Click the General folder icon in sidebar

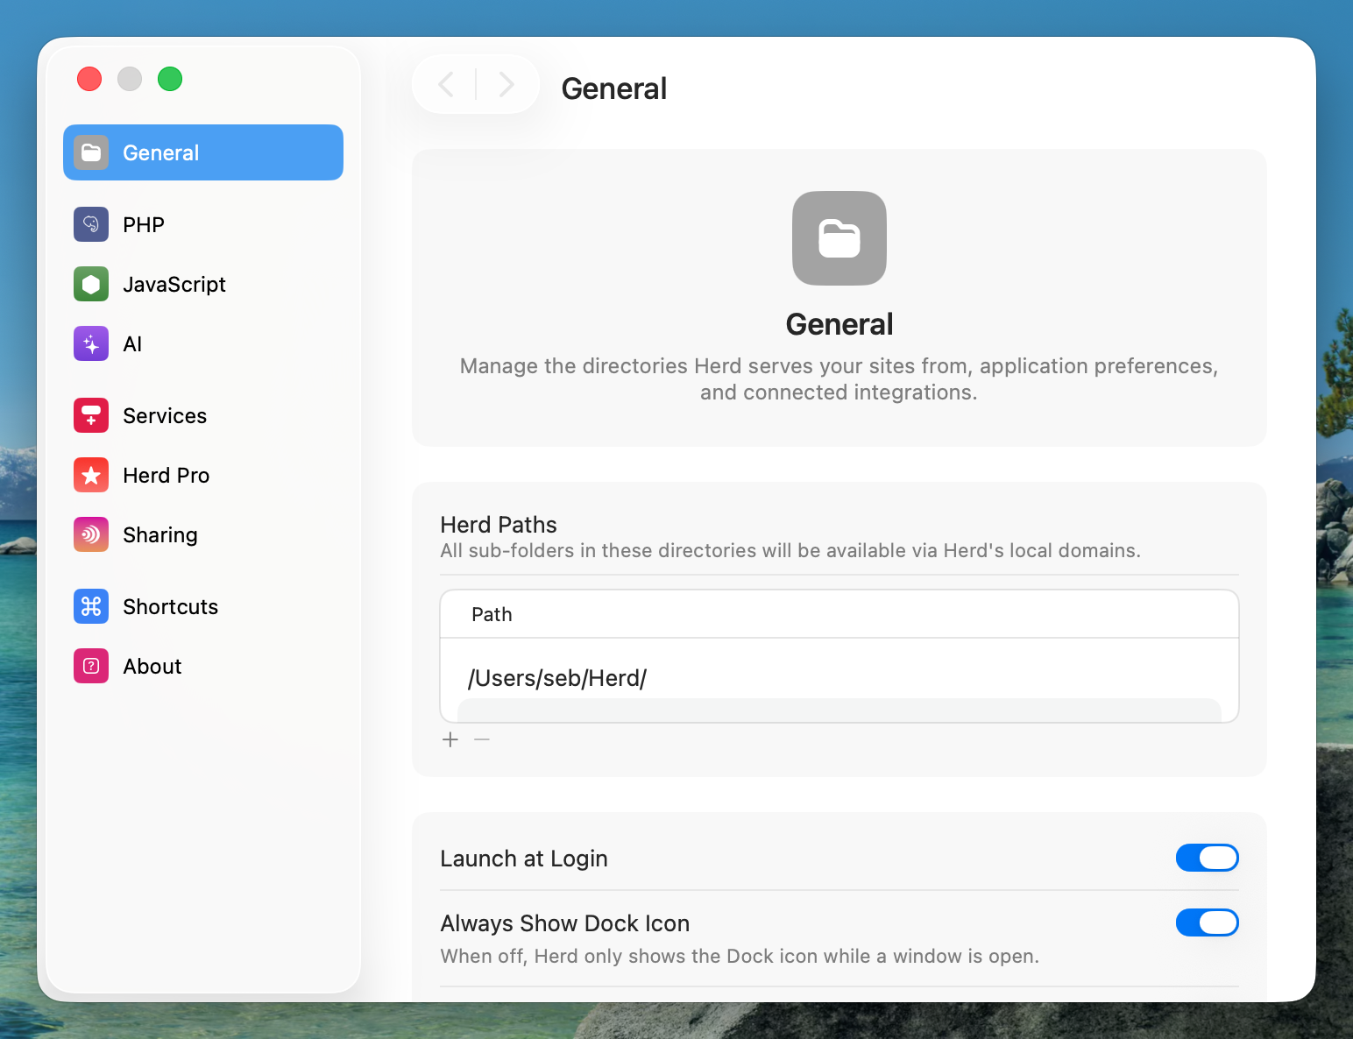91,152
